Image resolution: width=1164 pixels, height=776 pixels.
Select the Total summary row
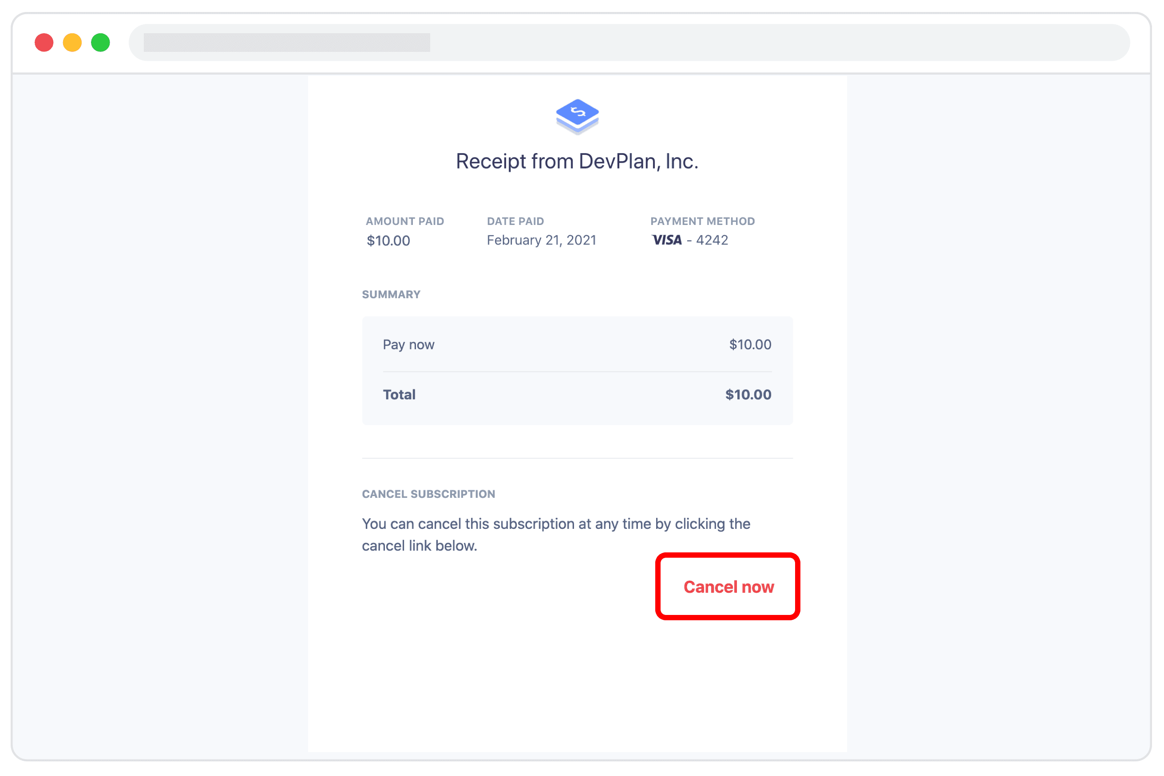pyautogui.click(x=577, y=394)
